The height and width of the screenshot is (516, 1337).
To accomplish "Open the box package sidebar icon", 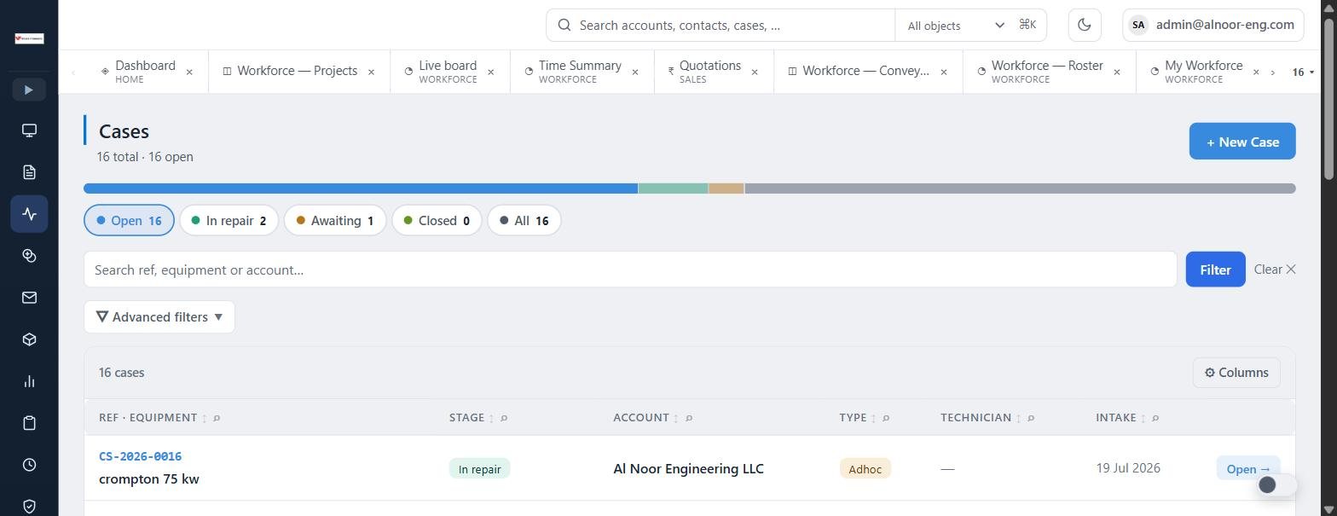I will (29, 339).
